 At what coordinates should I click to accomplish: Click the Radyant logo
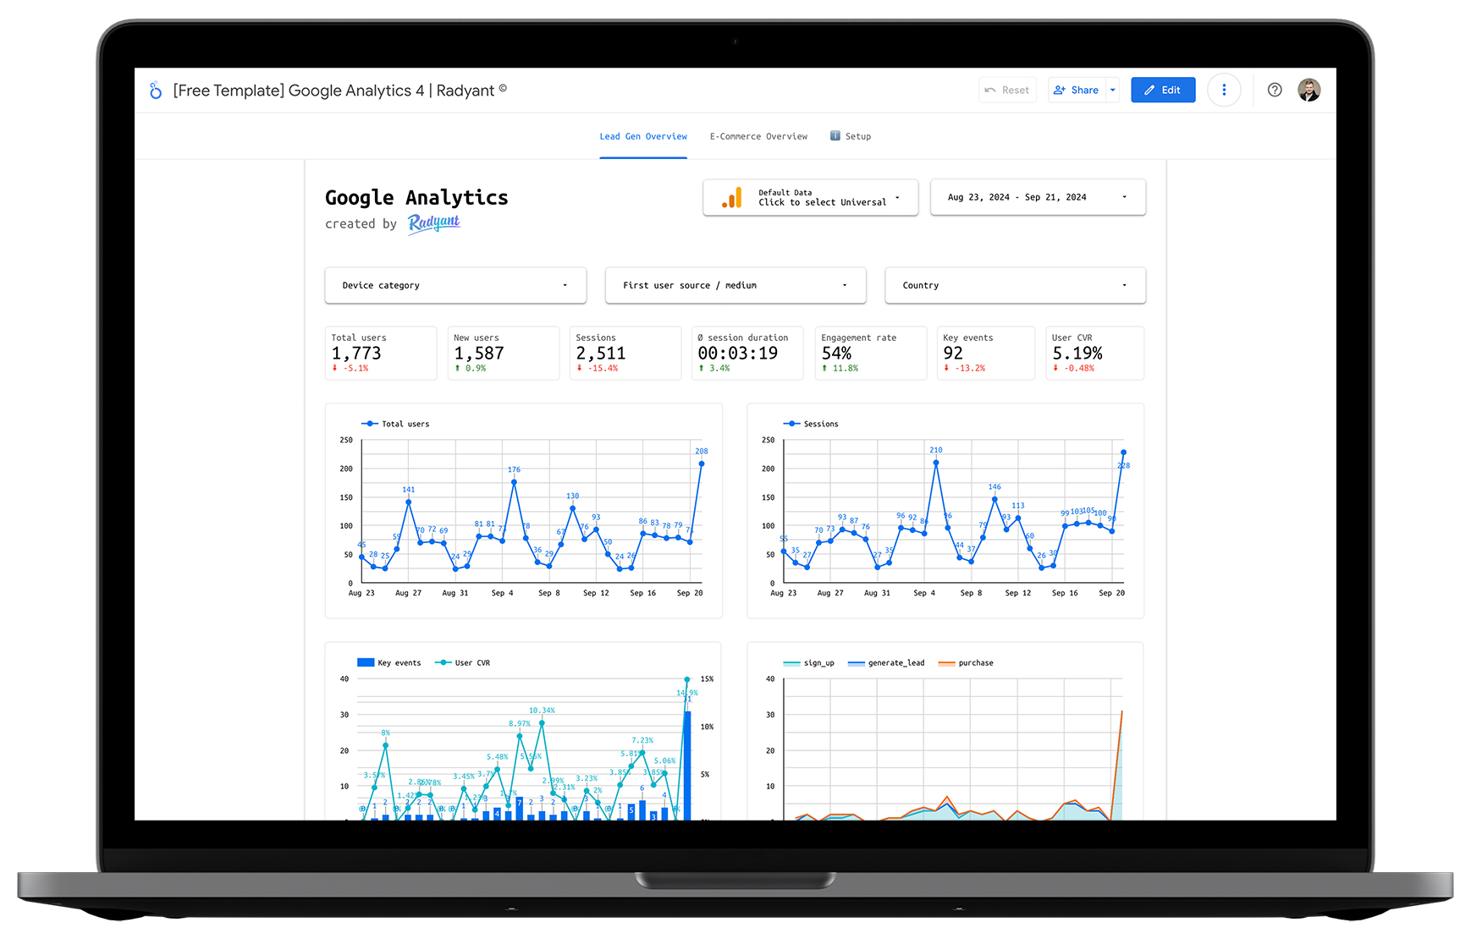pos(433,223)
